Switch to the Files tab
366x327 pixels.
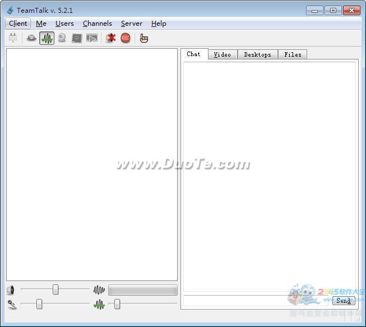(293, 54)
